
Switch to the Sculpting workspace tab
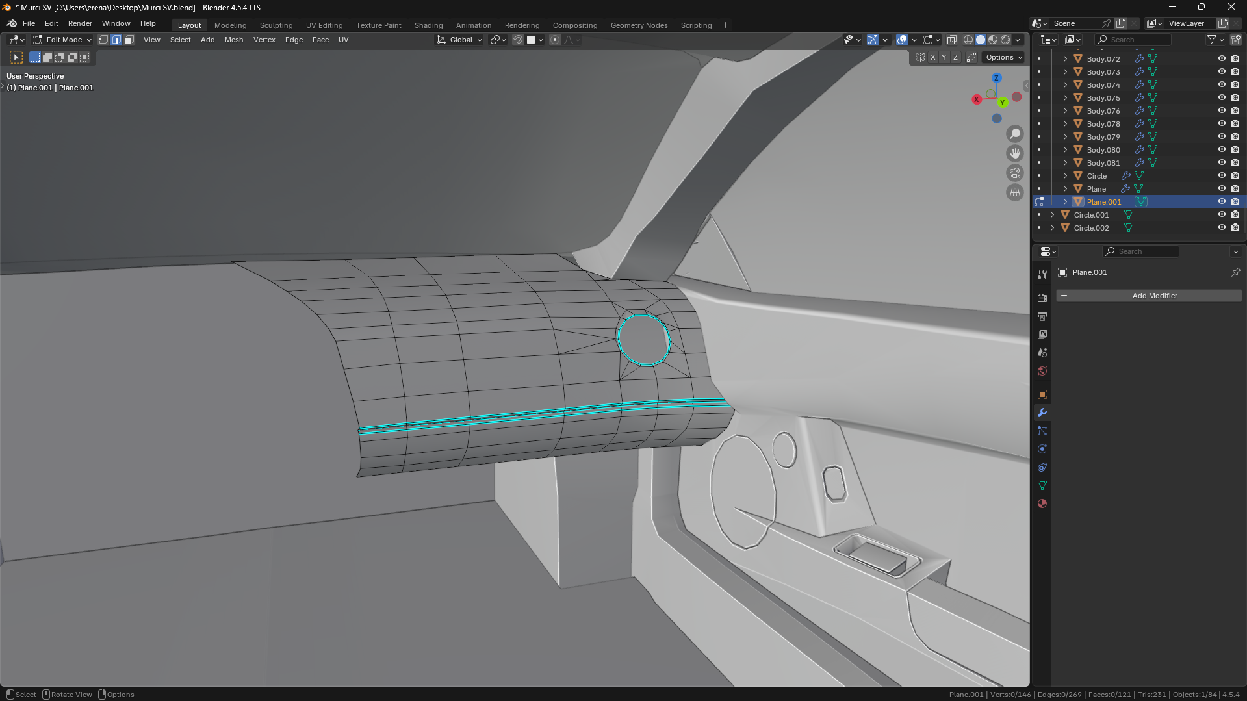(276, 25)
